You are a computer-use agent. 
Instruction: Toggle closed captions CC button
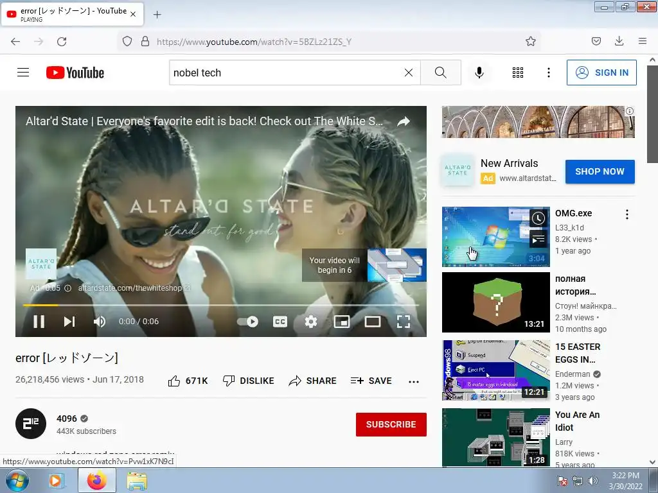pyautogui.click(x=280, y=322)
